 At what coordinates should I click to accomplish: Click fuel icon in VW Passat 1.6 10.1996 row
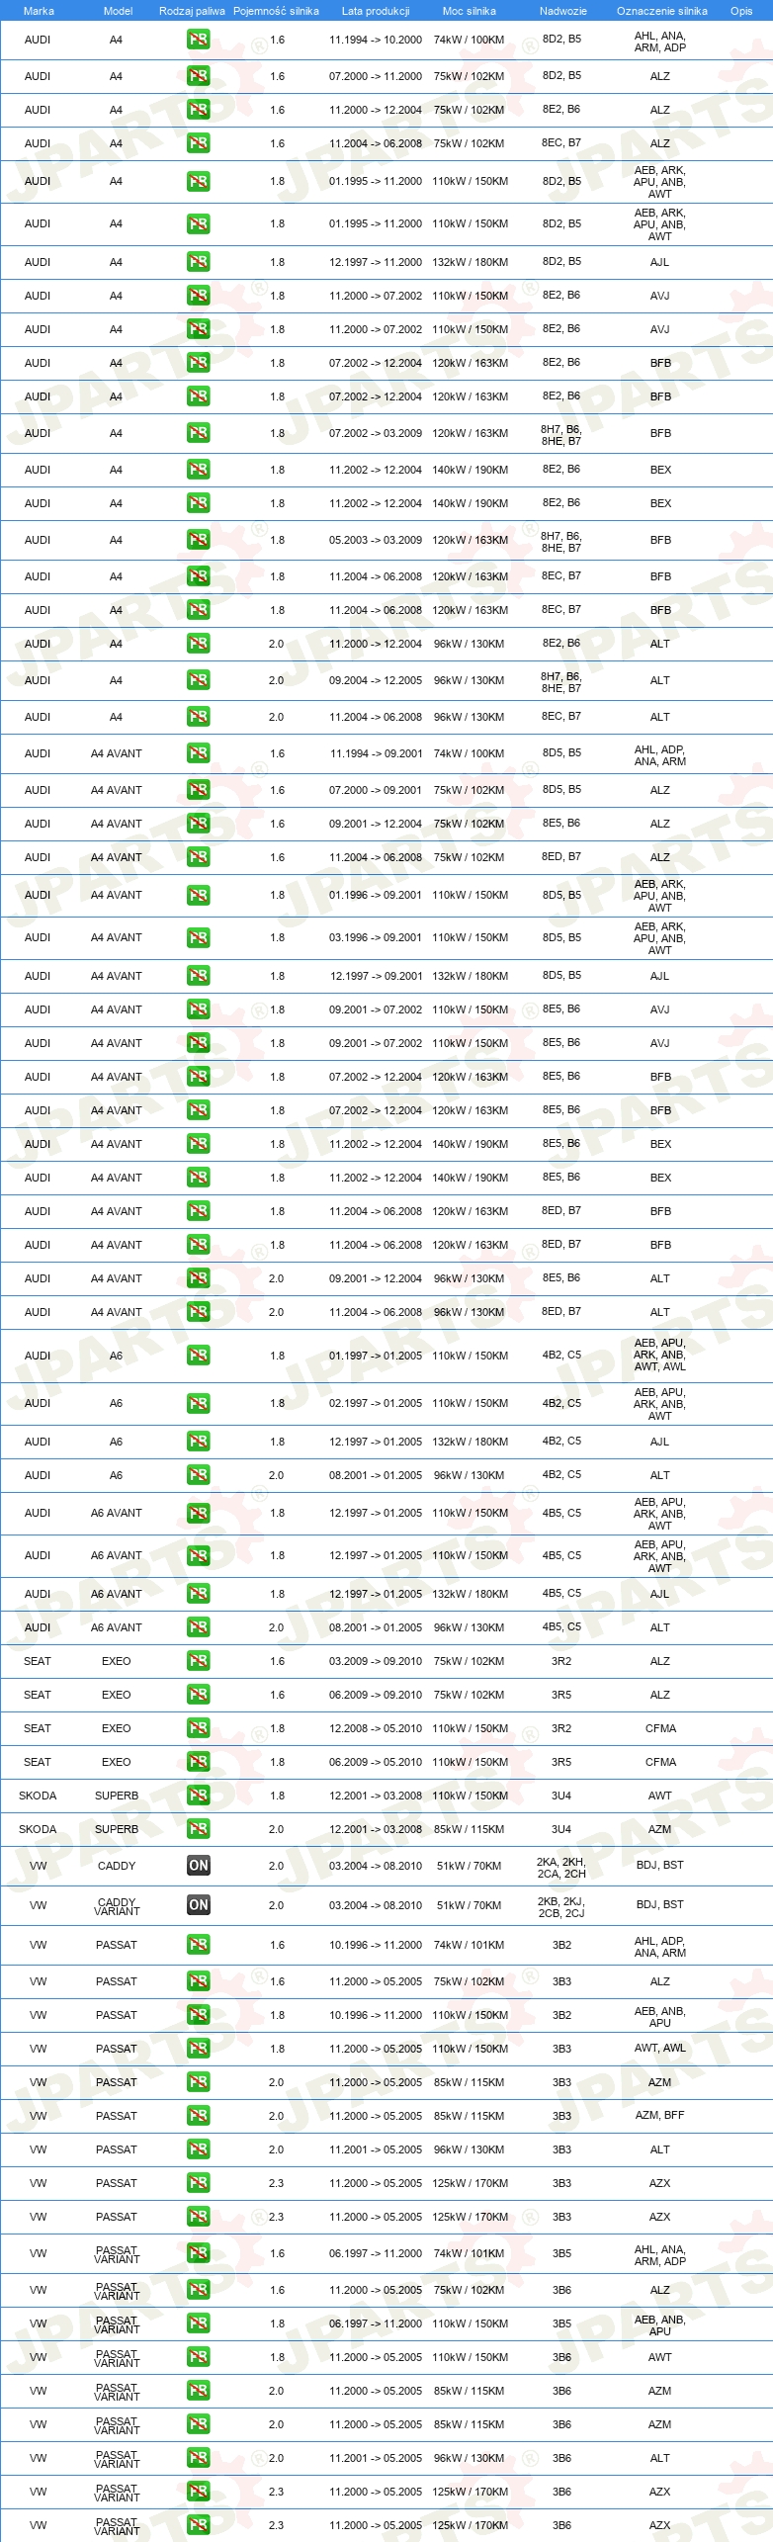(198, 1945)
